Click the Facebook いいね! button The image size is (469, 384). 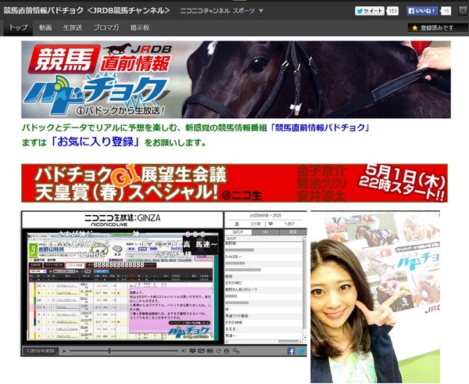(x=422, y=11)
